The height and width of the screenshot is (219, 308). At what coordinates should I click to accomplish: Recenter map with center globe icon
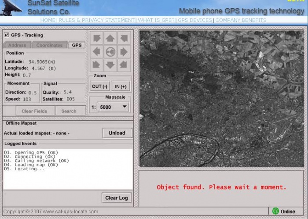[110, 52]
